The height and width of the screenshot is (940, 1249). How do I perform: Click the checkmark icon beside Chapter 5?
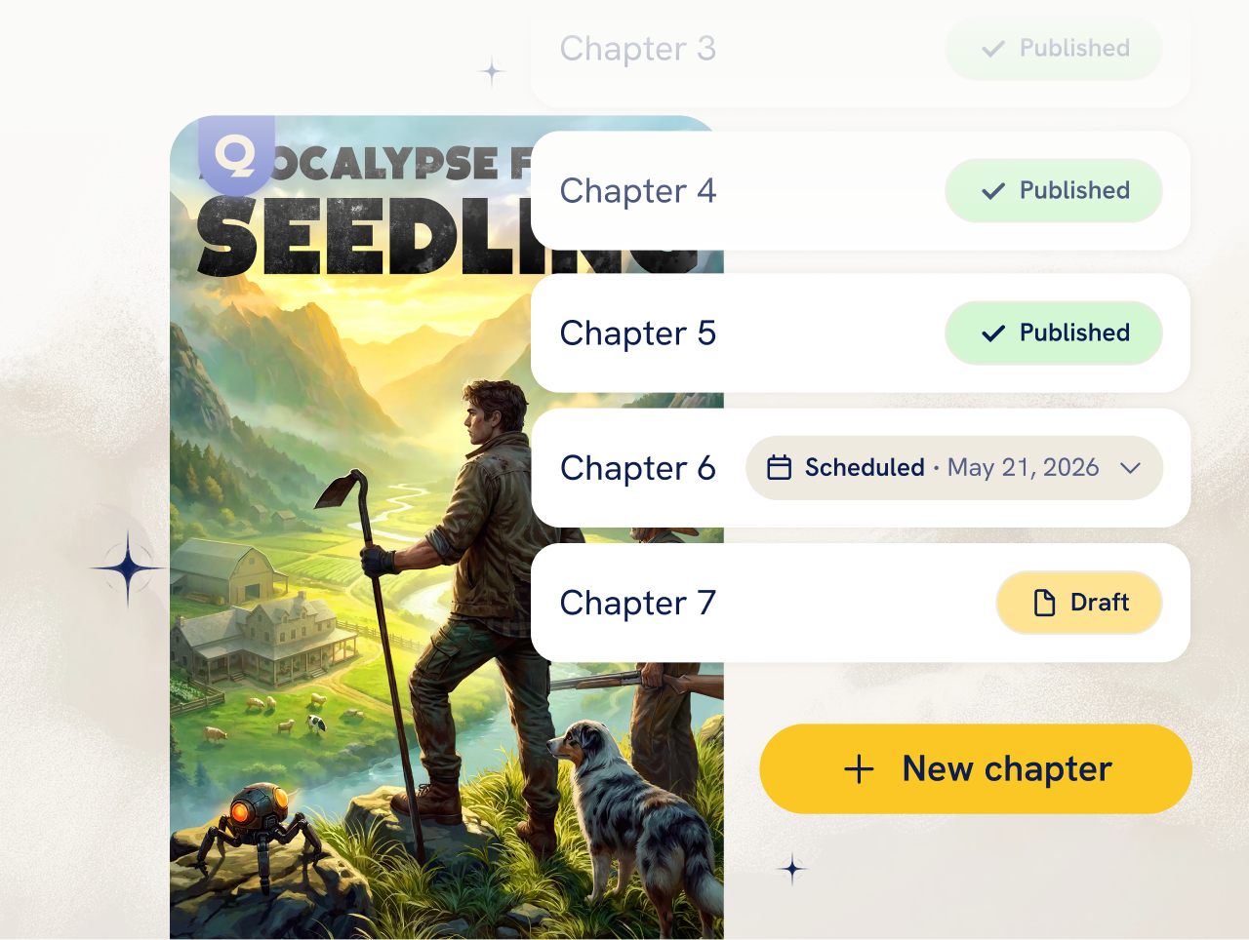(993, 333)
